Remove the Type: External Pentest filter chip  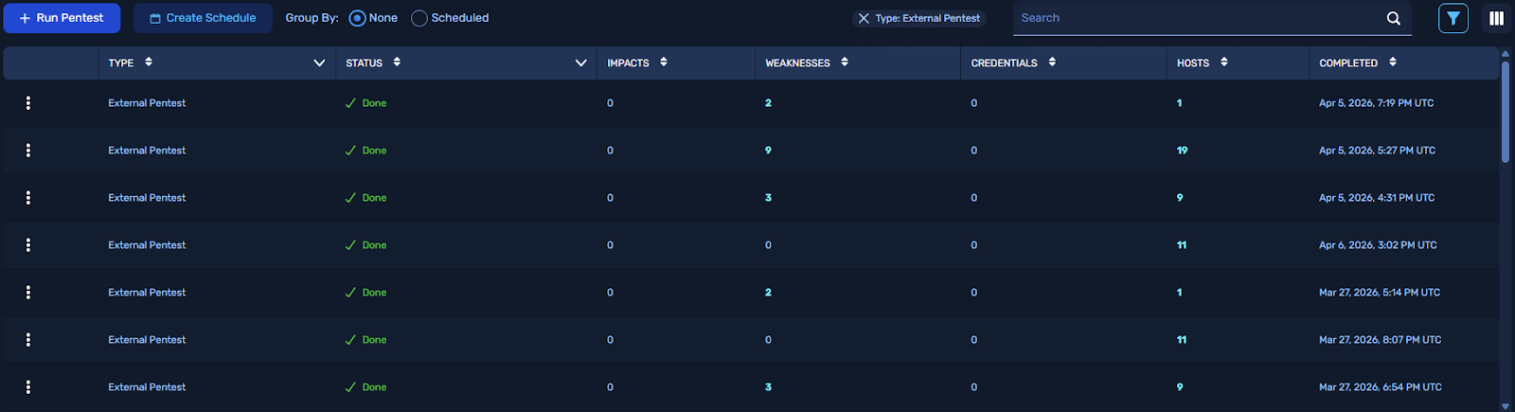click(x=864, y=18)
